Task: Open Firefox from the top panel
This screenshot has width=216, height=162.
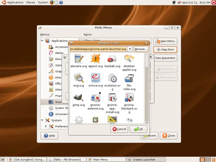Action: 52,2
